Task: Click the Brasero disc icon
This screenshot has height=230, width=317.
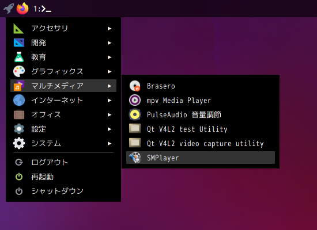Action: coord(135,86)
